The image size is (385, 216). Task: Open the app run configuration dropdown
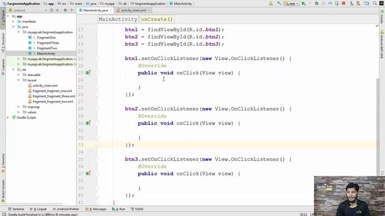pyautogui.click(x=291, y=4)
